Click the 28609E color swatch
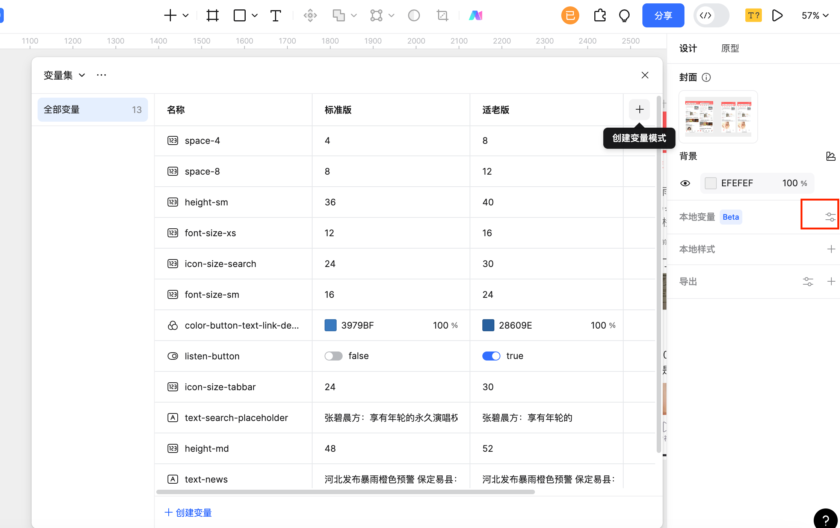Viewport: 840px width, 528px height. 488,325
